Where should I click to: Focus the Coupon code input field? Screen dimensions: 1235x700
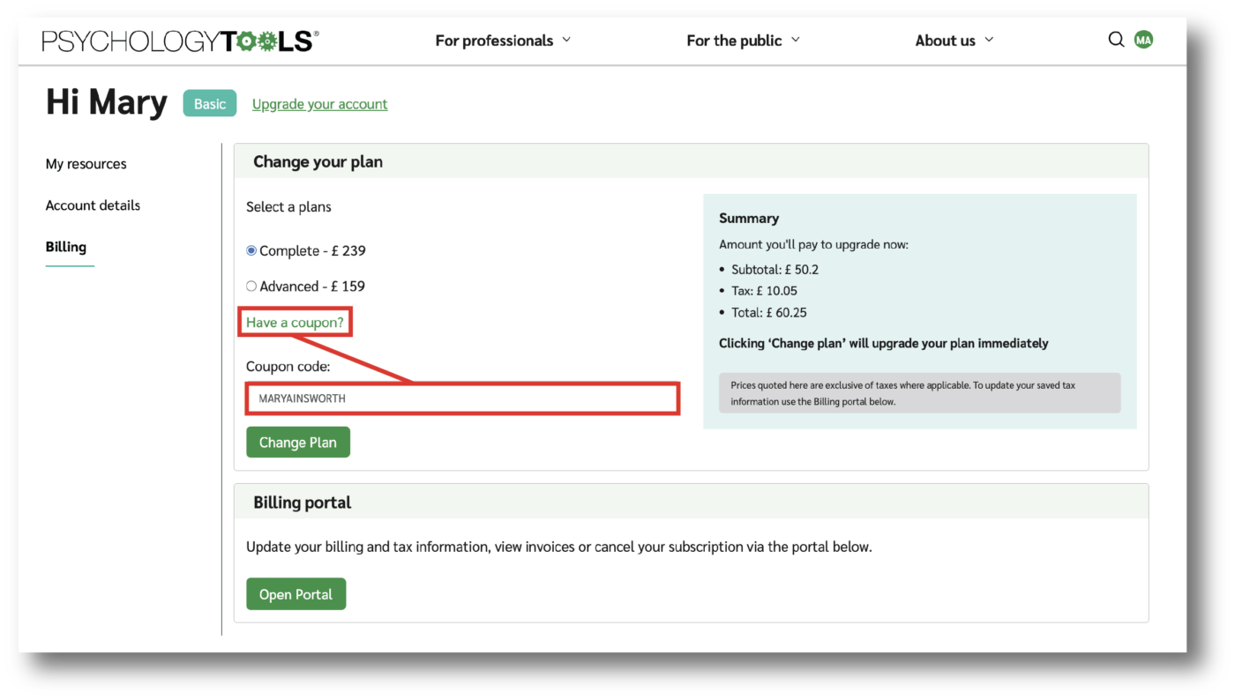click(x=462, y=398)
